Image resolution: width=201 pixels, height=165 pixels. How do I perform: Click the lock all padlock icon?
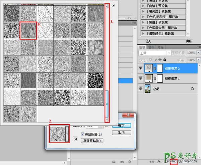pos(165,60)
